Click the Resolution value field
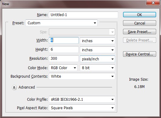The image size is (161, 118). point(64,59)
